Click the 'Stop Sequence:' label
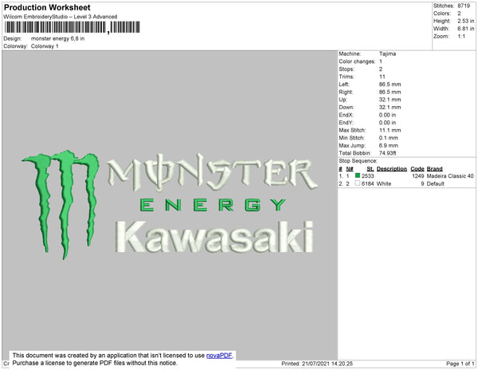The image size is (478, 370). pos(358,161)
